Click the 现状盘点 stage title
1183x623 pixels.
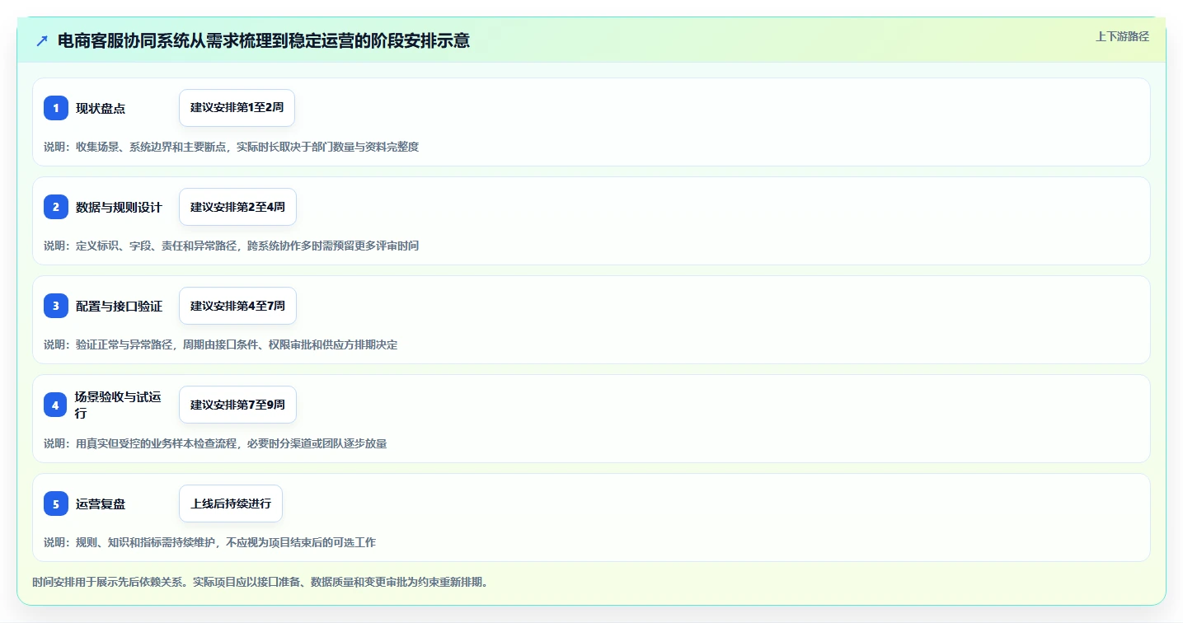pyautogui.click(x=101, y=108)
